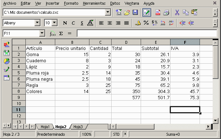Go to first sheet tab button
The image size is (221, 139).
[x=15, y=127]
